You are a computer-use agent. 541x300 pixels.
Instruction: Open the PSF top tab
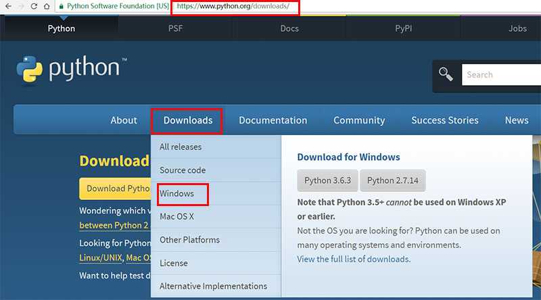[x=175, y=28]
